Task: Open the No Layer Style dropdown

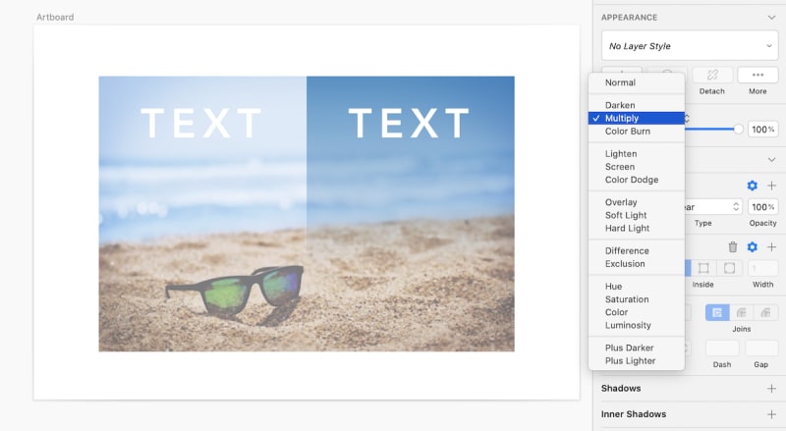Action: [690, 45]
